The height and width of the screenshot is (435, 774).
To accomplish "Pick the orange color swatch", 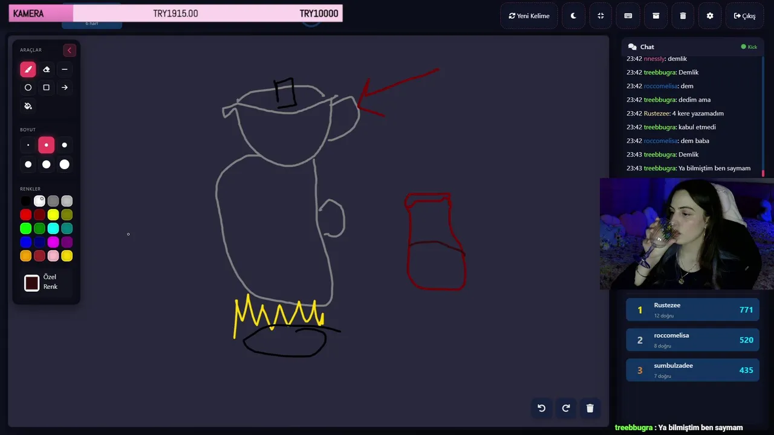I will pos(25,256).
